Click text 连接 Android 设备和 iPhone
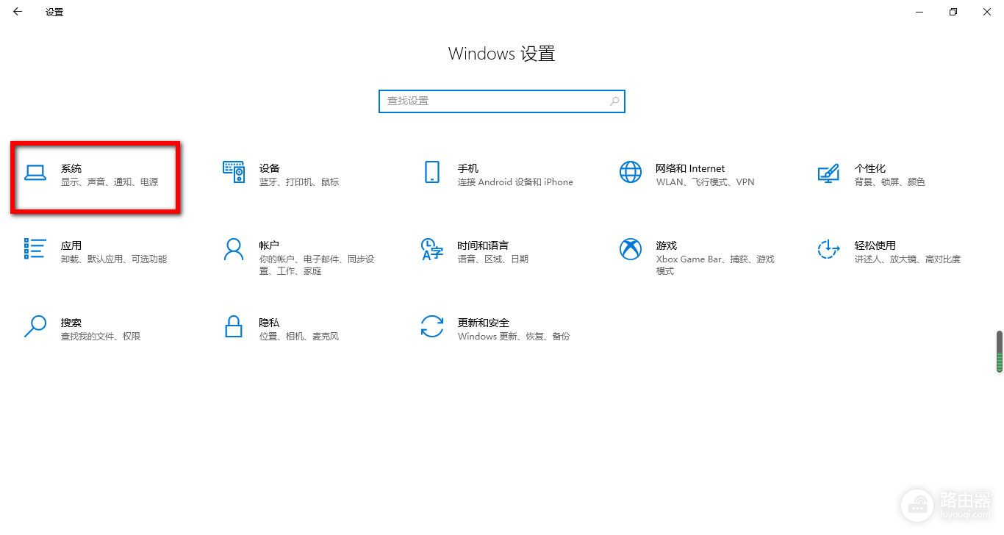Screen dimensions: 1004x535 point(515,182)
